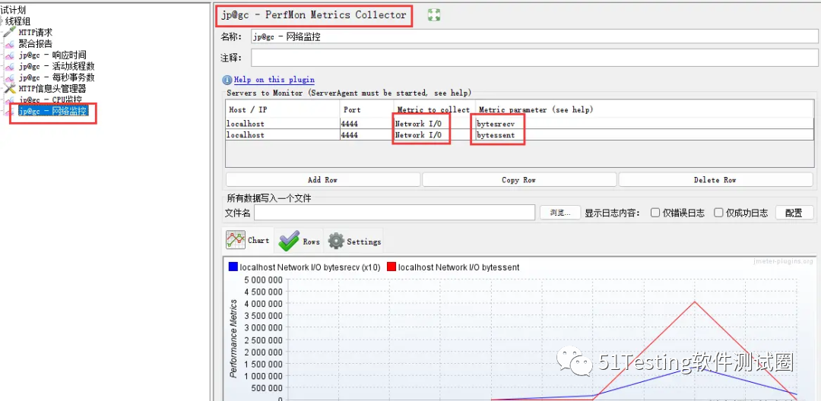Click port 4444 cell in the bytessent row
This screenshot has width=821, height=401.
coord(366,135)
